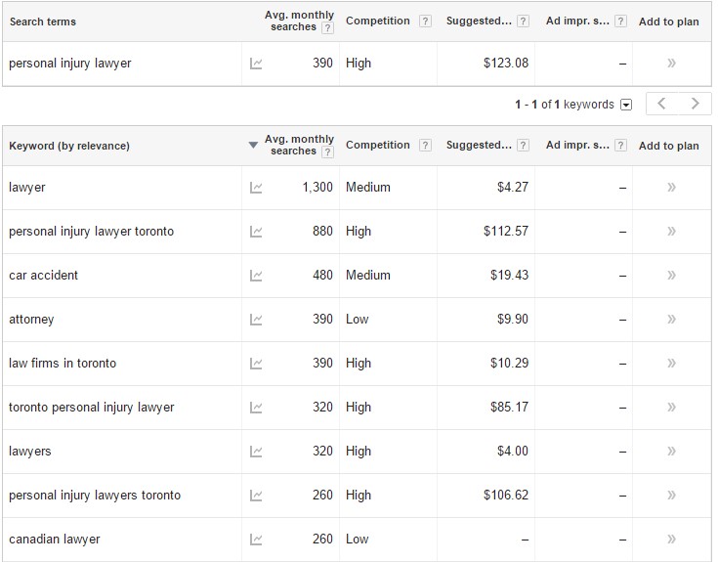
Task: Select 'personal injury lawyers toronto' keyword
Action: [x=95, y=496]
